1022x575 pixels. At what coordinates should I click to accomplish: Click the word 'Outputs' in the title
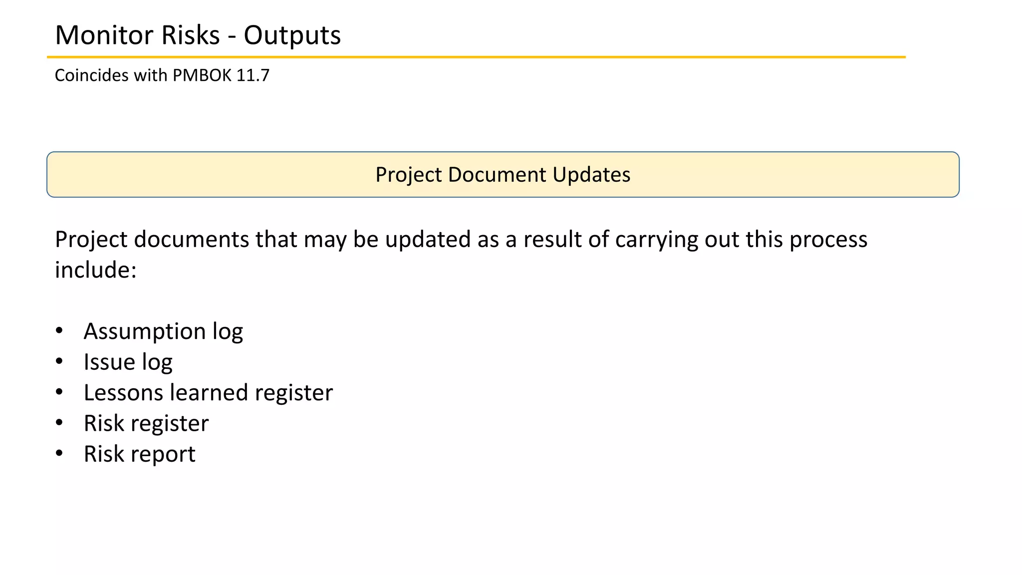[x=292, y=35]
